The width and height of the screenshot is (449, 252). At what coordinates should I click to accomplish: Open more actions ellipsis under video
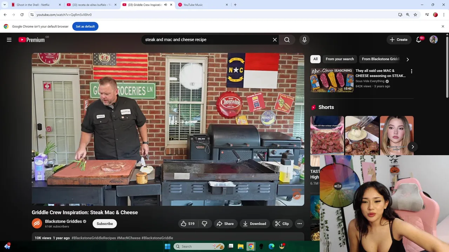(300, 224)
